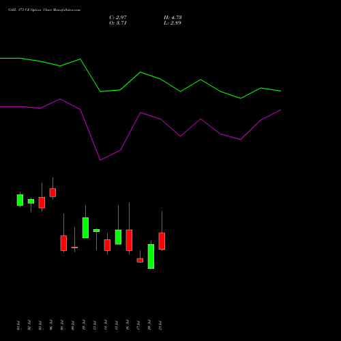Click the small red candlestick for 17 Jul
The image size is (341, 341).
(140, 261)
